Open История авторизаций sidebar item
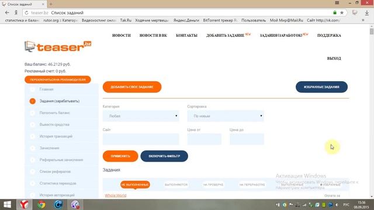 [57, 195]
